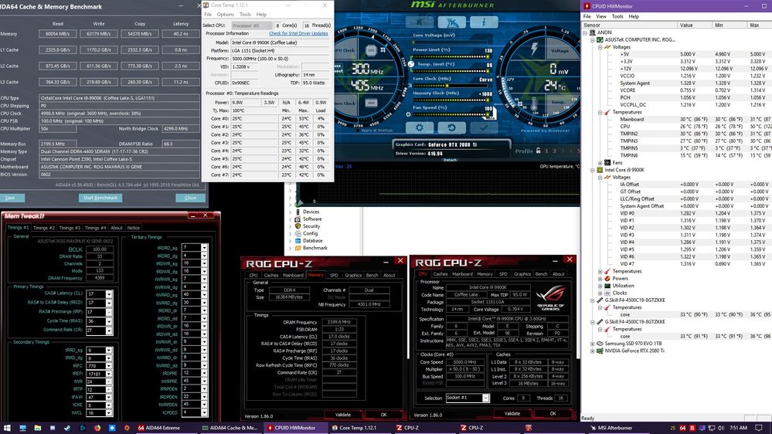Switch to Timings #2 tab in Mem TweakIt
The width and height of the screenshot is (772, 434).
point(44,228)
